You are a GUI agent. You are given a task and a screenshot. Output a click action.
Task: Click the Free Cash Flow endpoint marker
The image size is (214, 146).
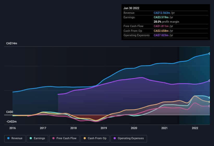(210, 106)
